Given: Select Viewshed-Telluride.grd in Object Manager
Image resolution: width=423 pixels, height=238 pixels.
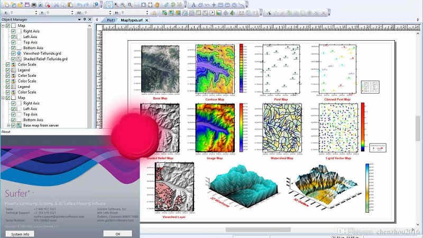Looking at the screenshot, I should [x=42, y=53].
